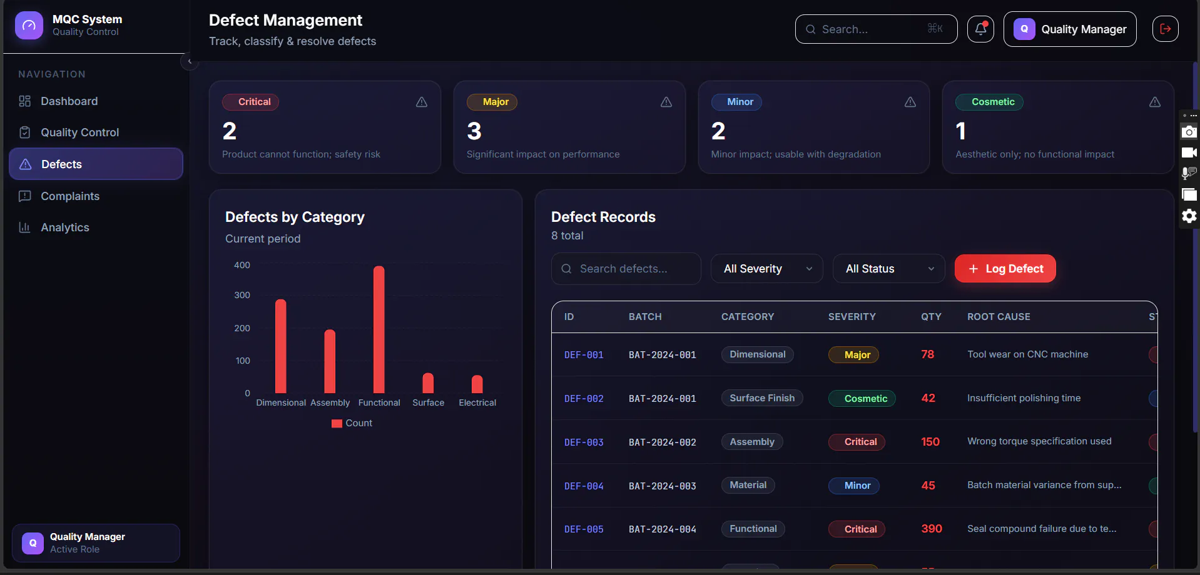This screenshot has height=575, width=1200.
Task: Click 'Tool wear on CNC machine' cell
Action: point(1027,354)
